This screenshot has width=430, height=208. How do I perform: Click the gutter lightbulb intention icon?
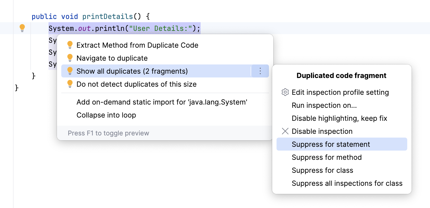(22, 28)
